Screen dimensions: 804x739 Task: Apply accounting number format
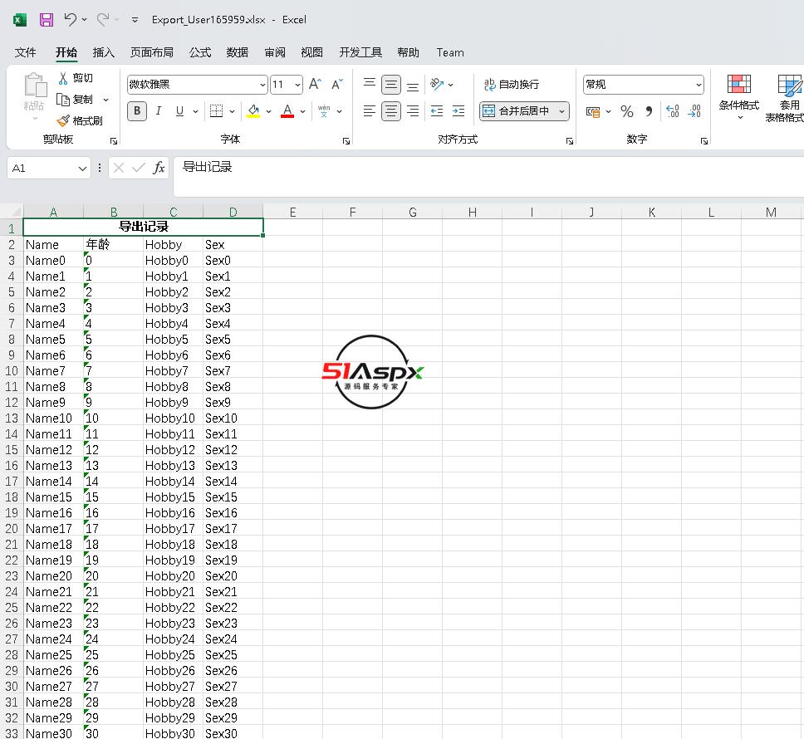593,111
